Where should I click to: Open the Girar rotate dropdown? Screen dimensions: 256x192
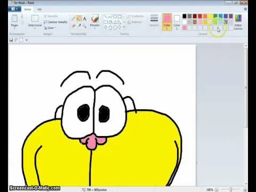click(50, 28)
